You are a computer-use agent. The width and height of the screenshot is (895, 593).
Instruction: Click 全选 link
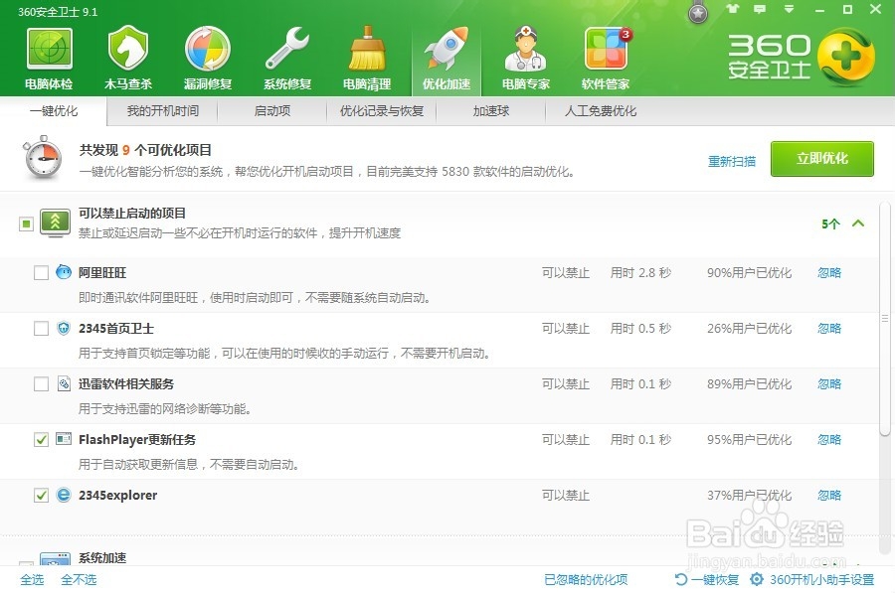tap(32, 580)
